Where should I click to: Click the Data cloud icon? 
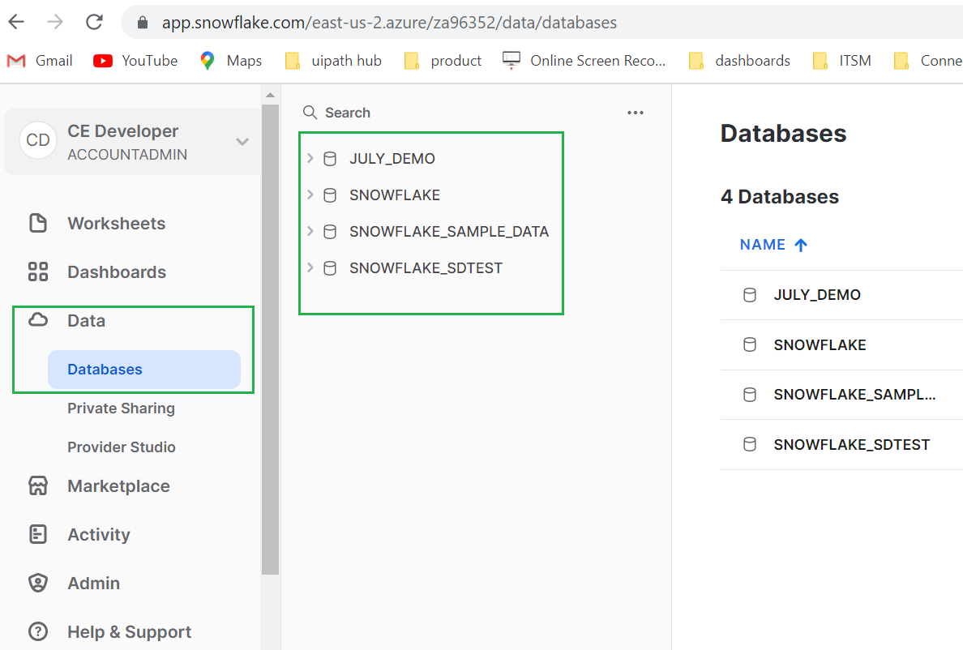pyautogui.click(x=38, y=320)
